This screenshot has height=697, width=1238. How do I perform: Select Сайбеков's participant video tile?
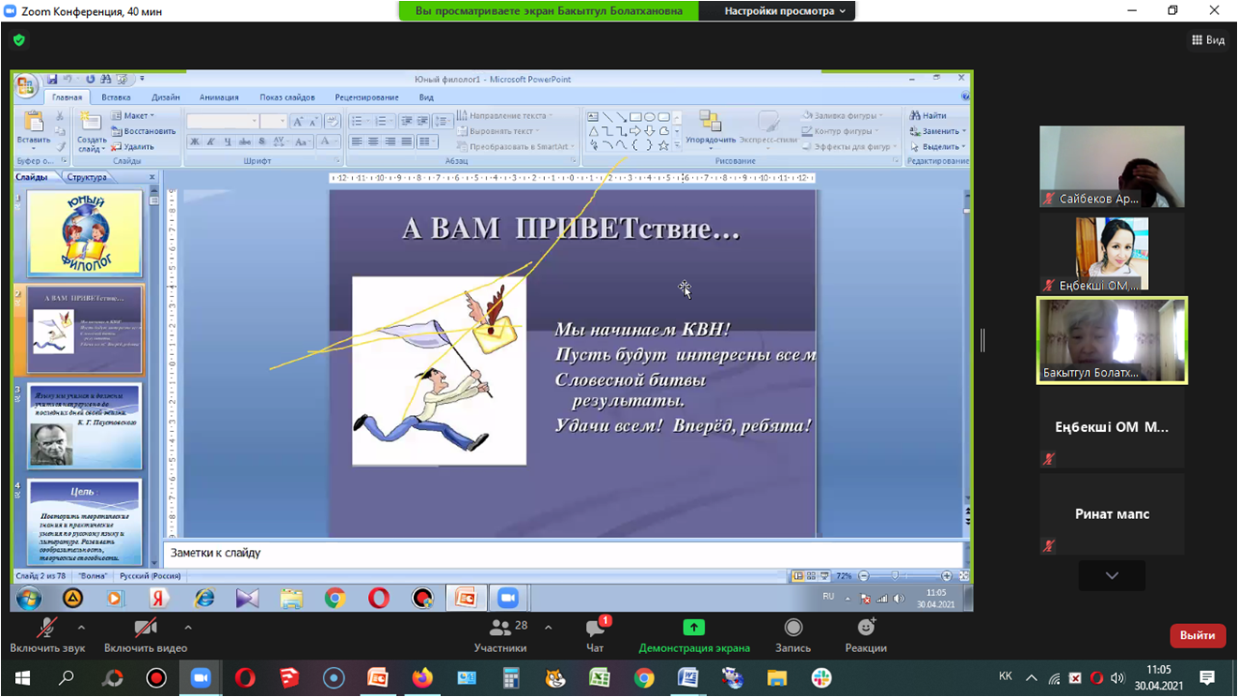(1112, 166)
